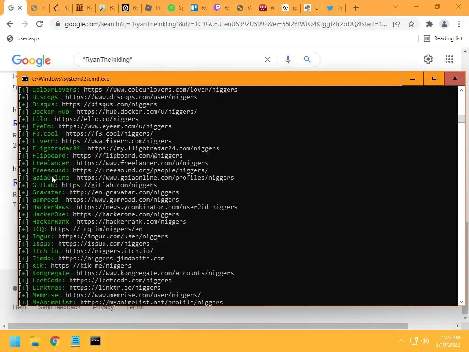The height and width of the screenshot is (352, 469).
Task: Click browser page scroll-up arrow
Action: pos(465,51)
